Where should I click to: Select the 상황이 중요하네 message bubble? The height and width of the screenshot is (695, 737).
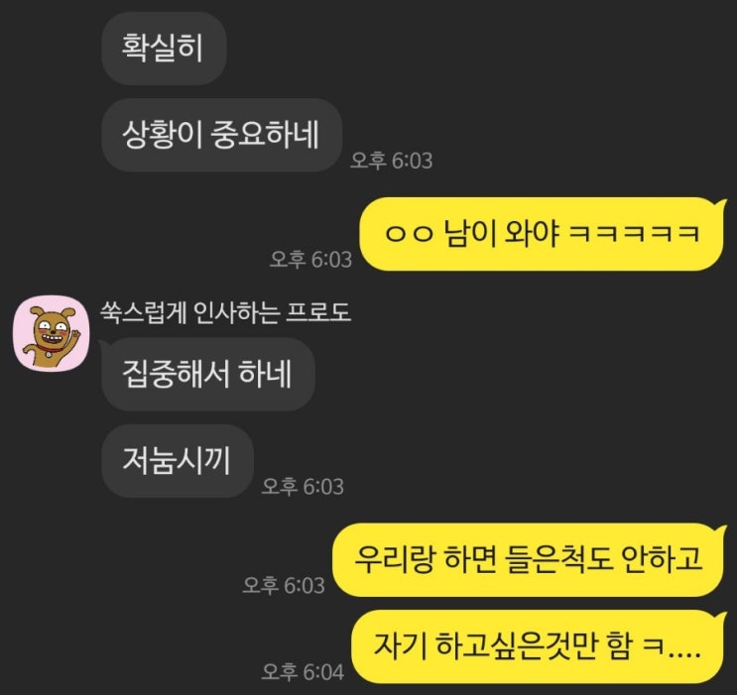221,135
